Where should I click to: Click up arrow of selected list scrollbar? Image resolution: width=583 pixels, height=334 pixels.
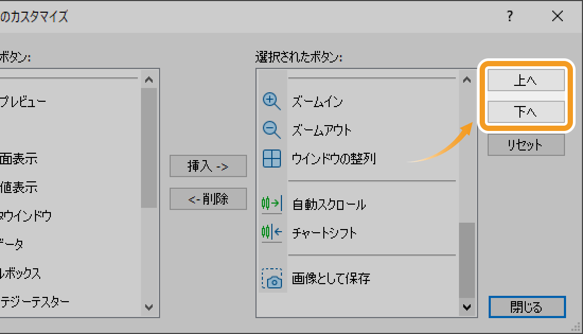[467, 79]
